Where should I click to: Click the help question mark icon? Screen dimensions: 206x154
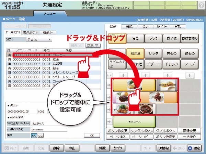201,5
